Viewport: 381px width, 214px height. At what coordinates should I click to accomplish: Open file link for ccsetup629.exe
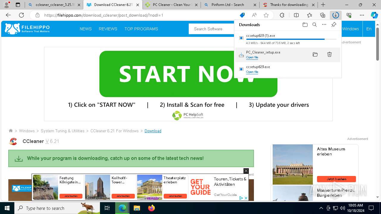pyautogui.click(x=252, y=72)
